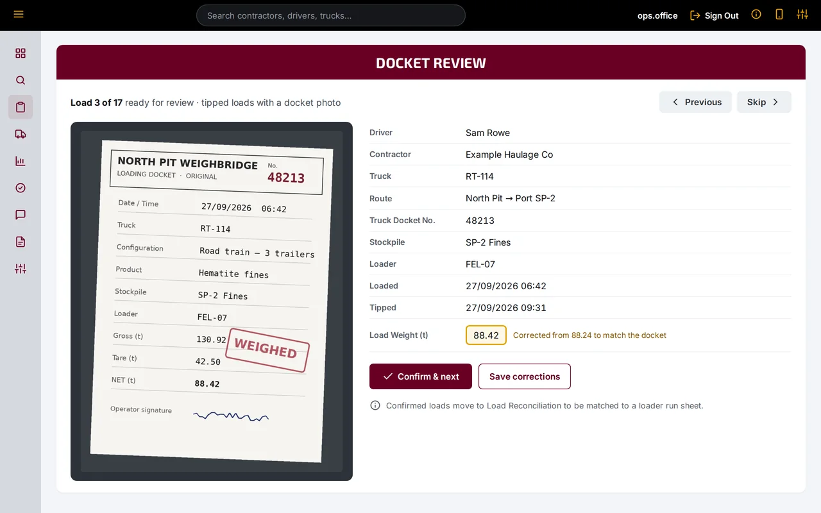Go to the Previous load
821x513 pixels.
pos(695,102)
